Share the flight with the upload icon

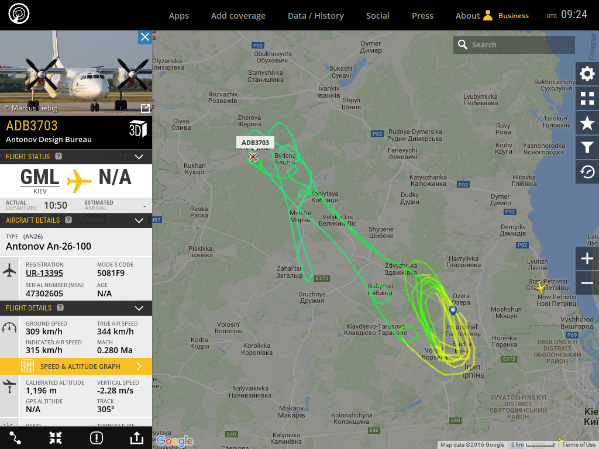tap(137, 438)
